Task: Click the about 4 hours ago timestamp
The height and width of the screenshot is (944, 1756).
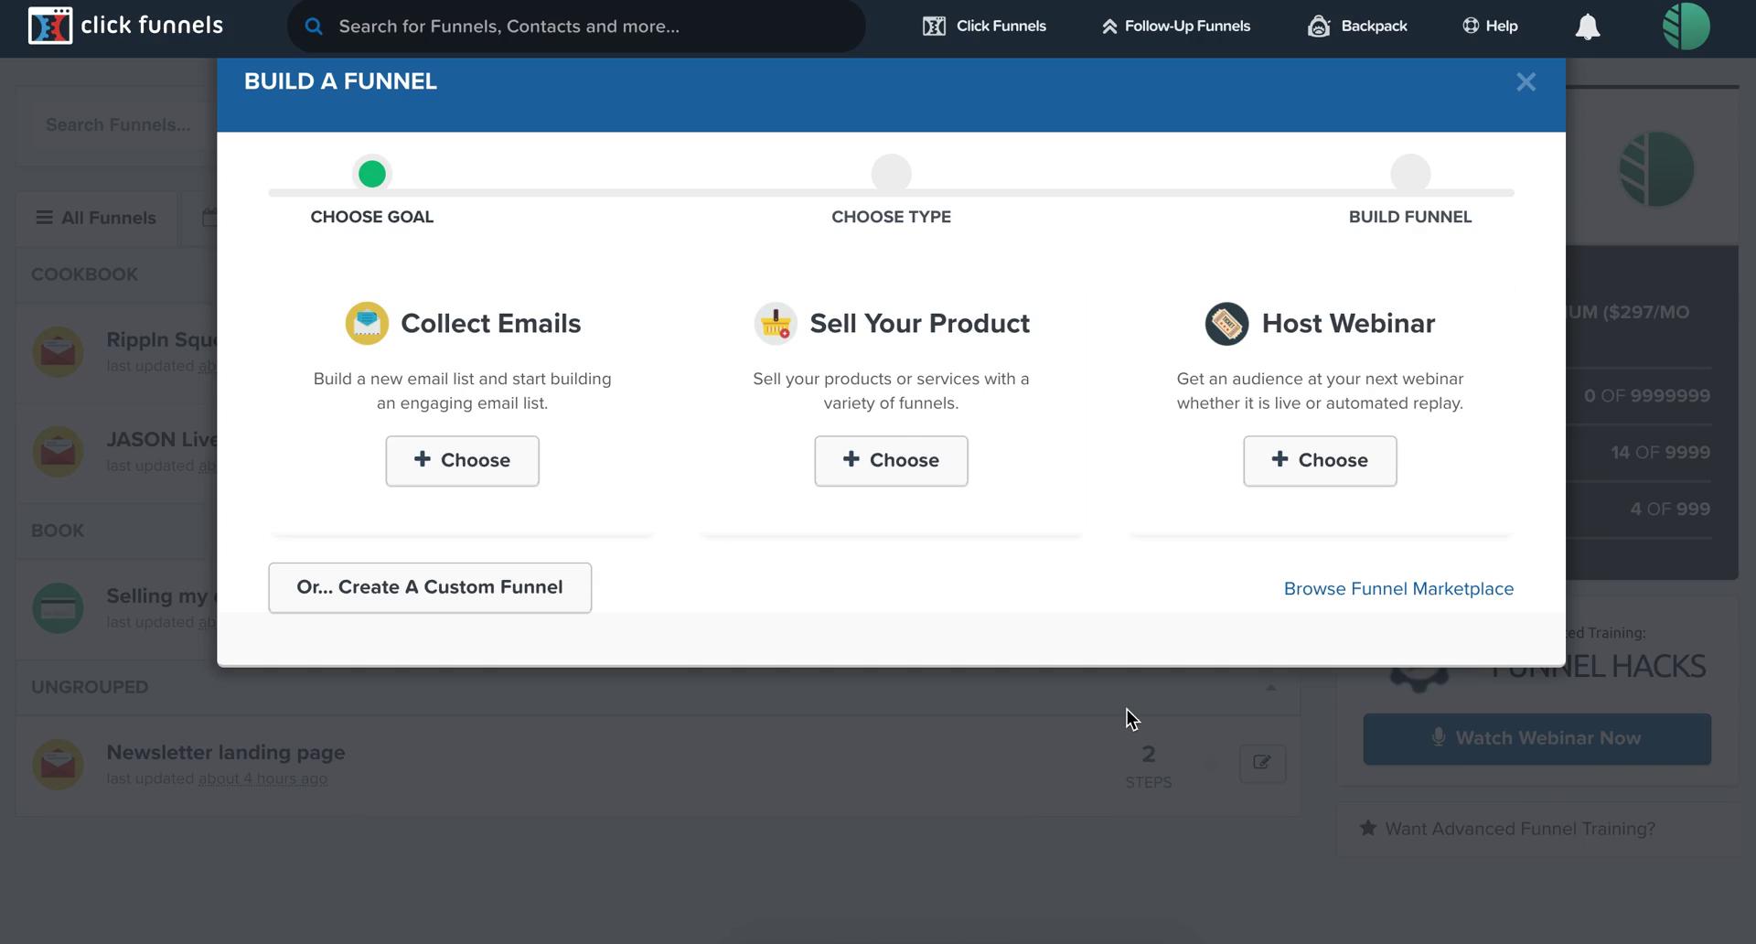Action: (x=263, y=779)
